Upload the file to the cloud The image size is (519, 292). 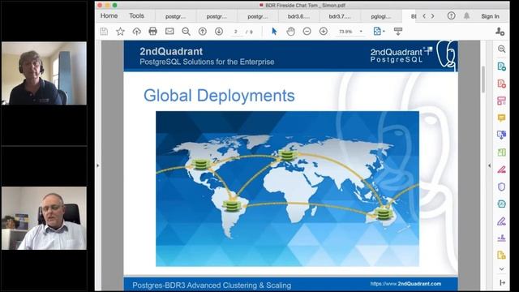[x=136, y=32]
